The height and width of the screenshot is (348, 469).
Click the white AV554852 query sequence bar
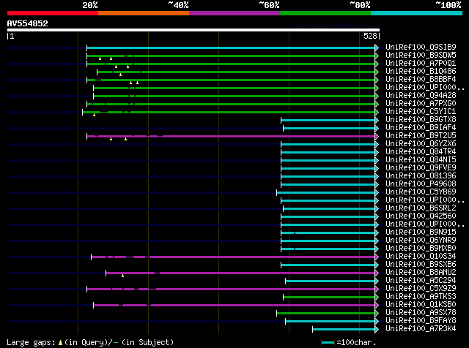pos(193,30)
